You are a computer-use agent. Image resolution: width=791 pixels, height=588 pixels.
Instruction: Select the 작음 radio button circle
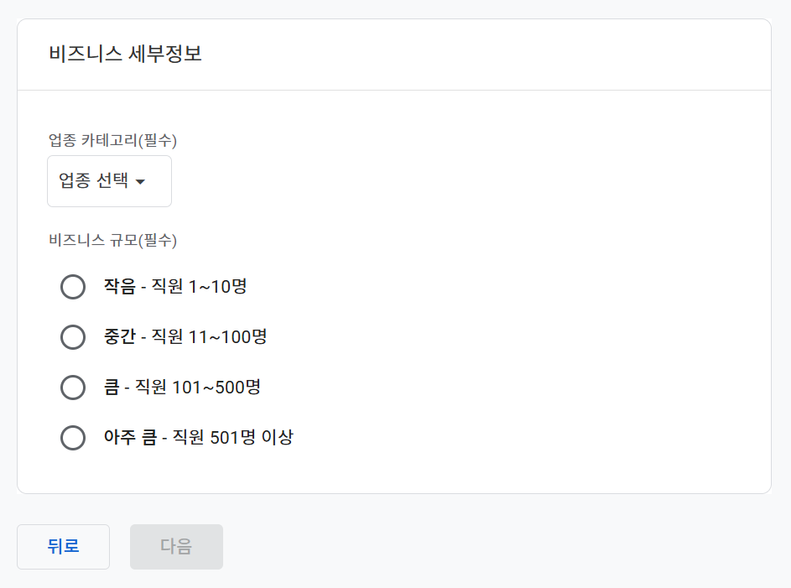coord(73,287)
